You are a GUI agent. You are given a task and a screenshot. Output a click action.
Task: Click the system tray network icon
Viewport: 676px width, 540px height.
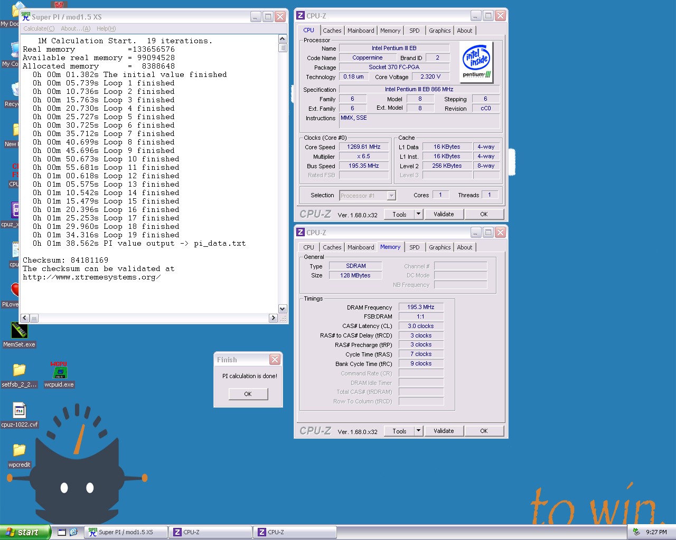click(636, 532)
